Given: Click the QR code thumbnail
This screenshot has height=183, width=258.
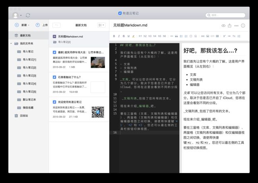Looking at the screenshot, I should pos(98,112).
